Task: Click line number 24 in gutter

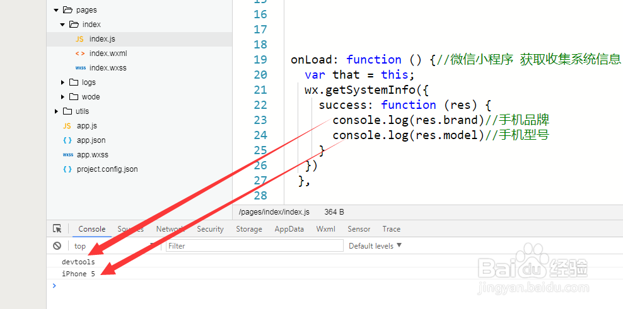Action: pos(260,135)
